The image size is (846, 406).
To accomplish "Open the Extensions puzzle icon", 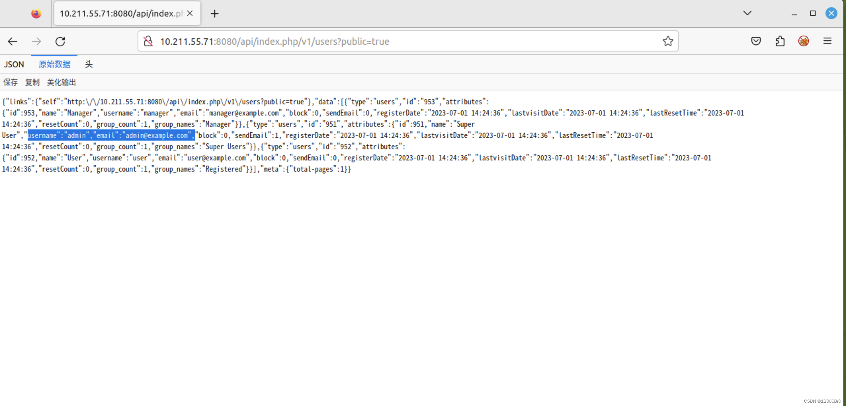I will tap(780, 41).
